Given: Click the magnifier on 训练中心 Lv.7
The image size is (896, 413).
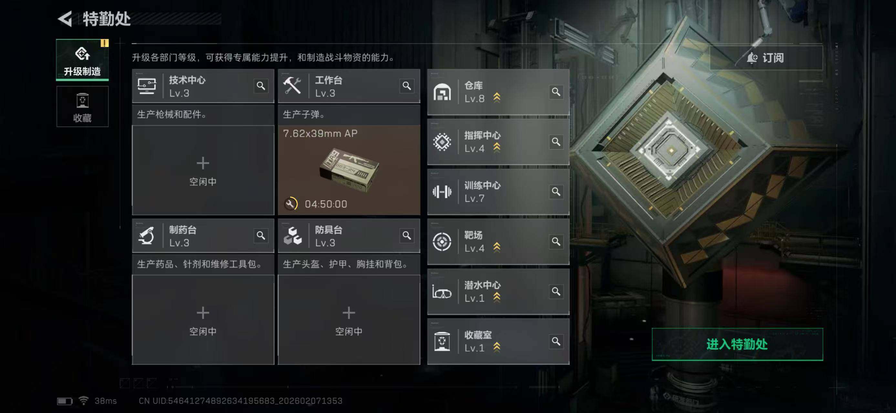Looking at the screenshot, I should click(x=556, y=192).
